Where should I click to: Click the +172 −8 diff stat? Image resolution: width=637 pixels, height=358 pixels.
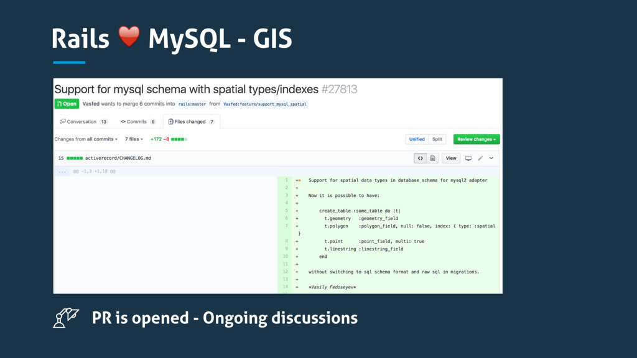click(160, 139)
